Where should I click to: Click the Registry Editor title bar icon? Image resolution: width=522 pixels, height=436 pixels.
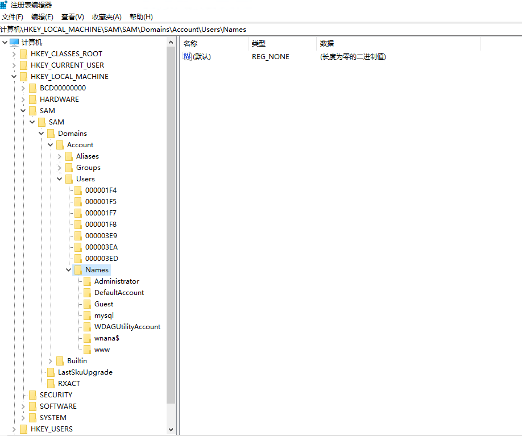point(3,5)
